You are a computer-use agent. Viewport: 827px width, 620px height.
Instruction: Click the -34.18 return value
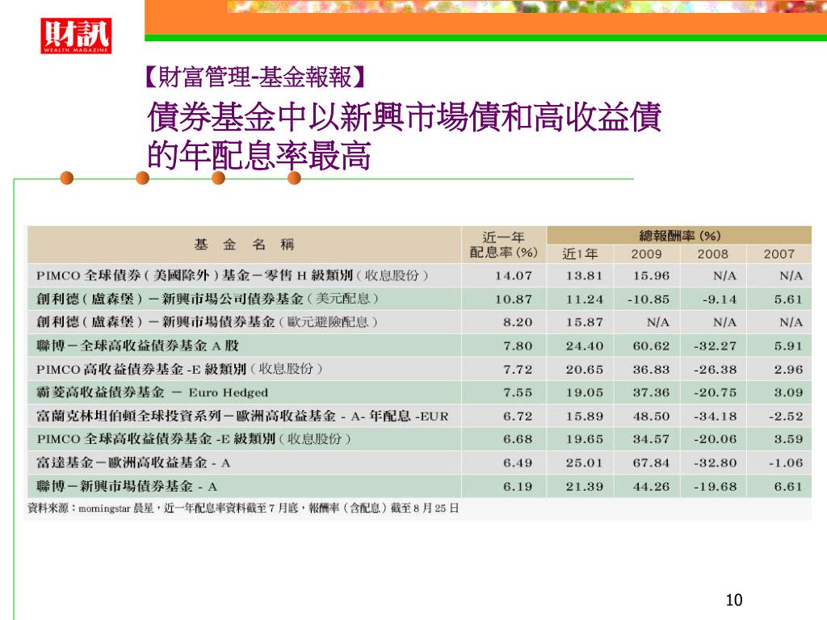715,416
